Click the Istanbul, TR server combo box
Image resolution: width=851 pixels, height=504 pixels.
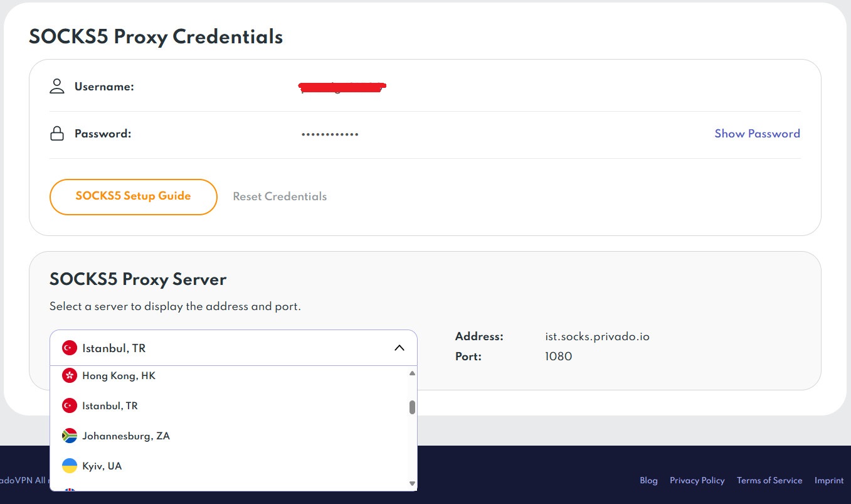pos(233,348)
